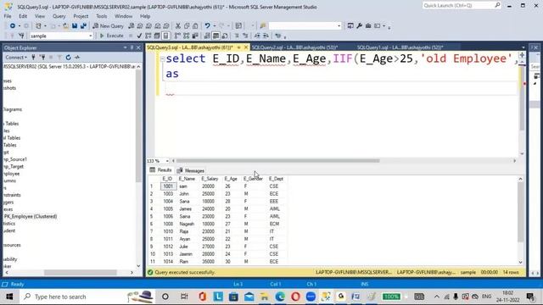Toggle Results to Grid mode
This screenshot has height=305, width=543.
(x=216, y=36)
